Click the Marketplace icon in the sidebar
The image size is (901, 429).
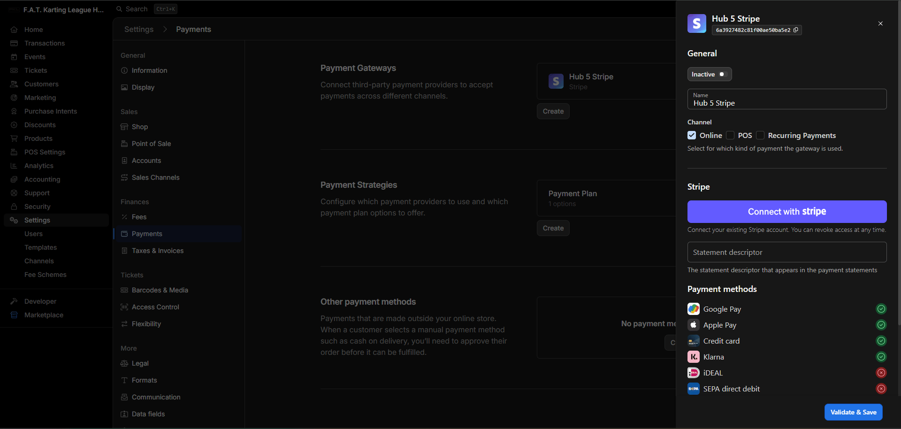click(x=14, y=315)
